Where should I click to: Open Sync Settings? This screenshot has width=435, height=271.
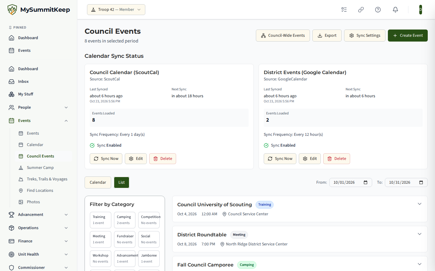(365, 36)
